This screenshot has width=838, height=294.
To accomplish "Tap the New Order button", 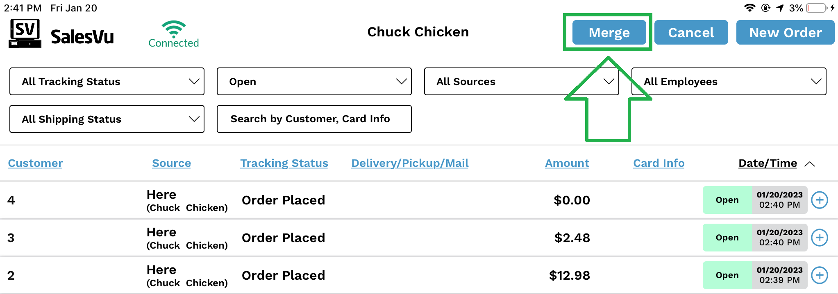I will (785, 32).
